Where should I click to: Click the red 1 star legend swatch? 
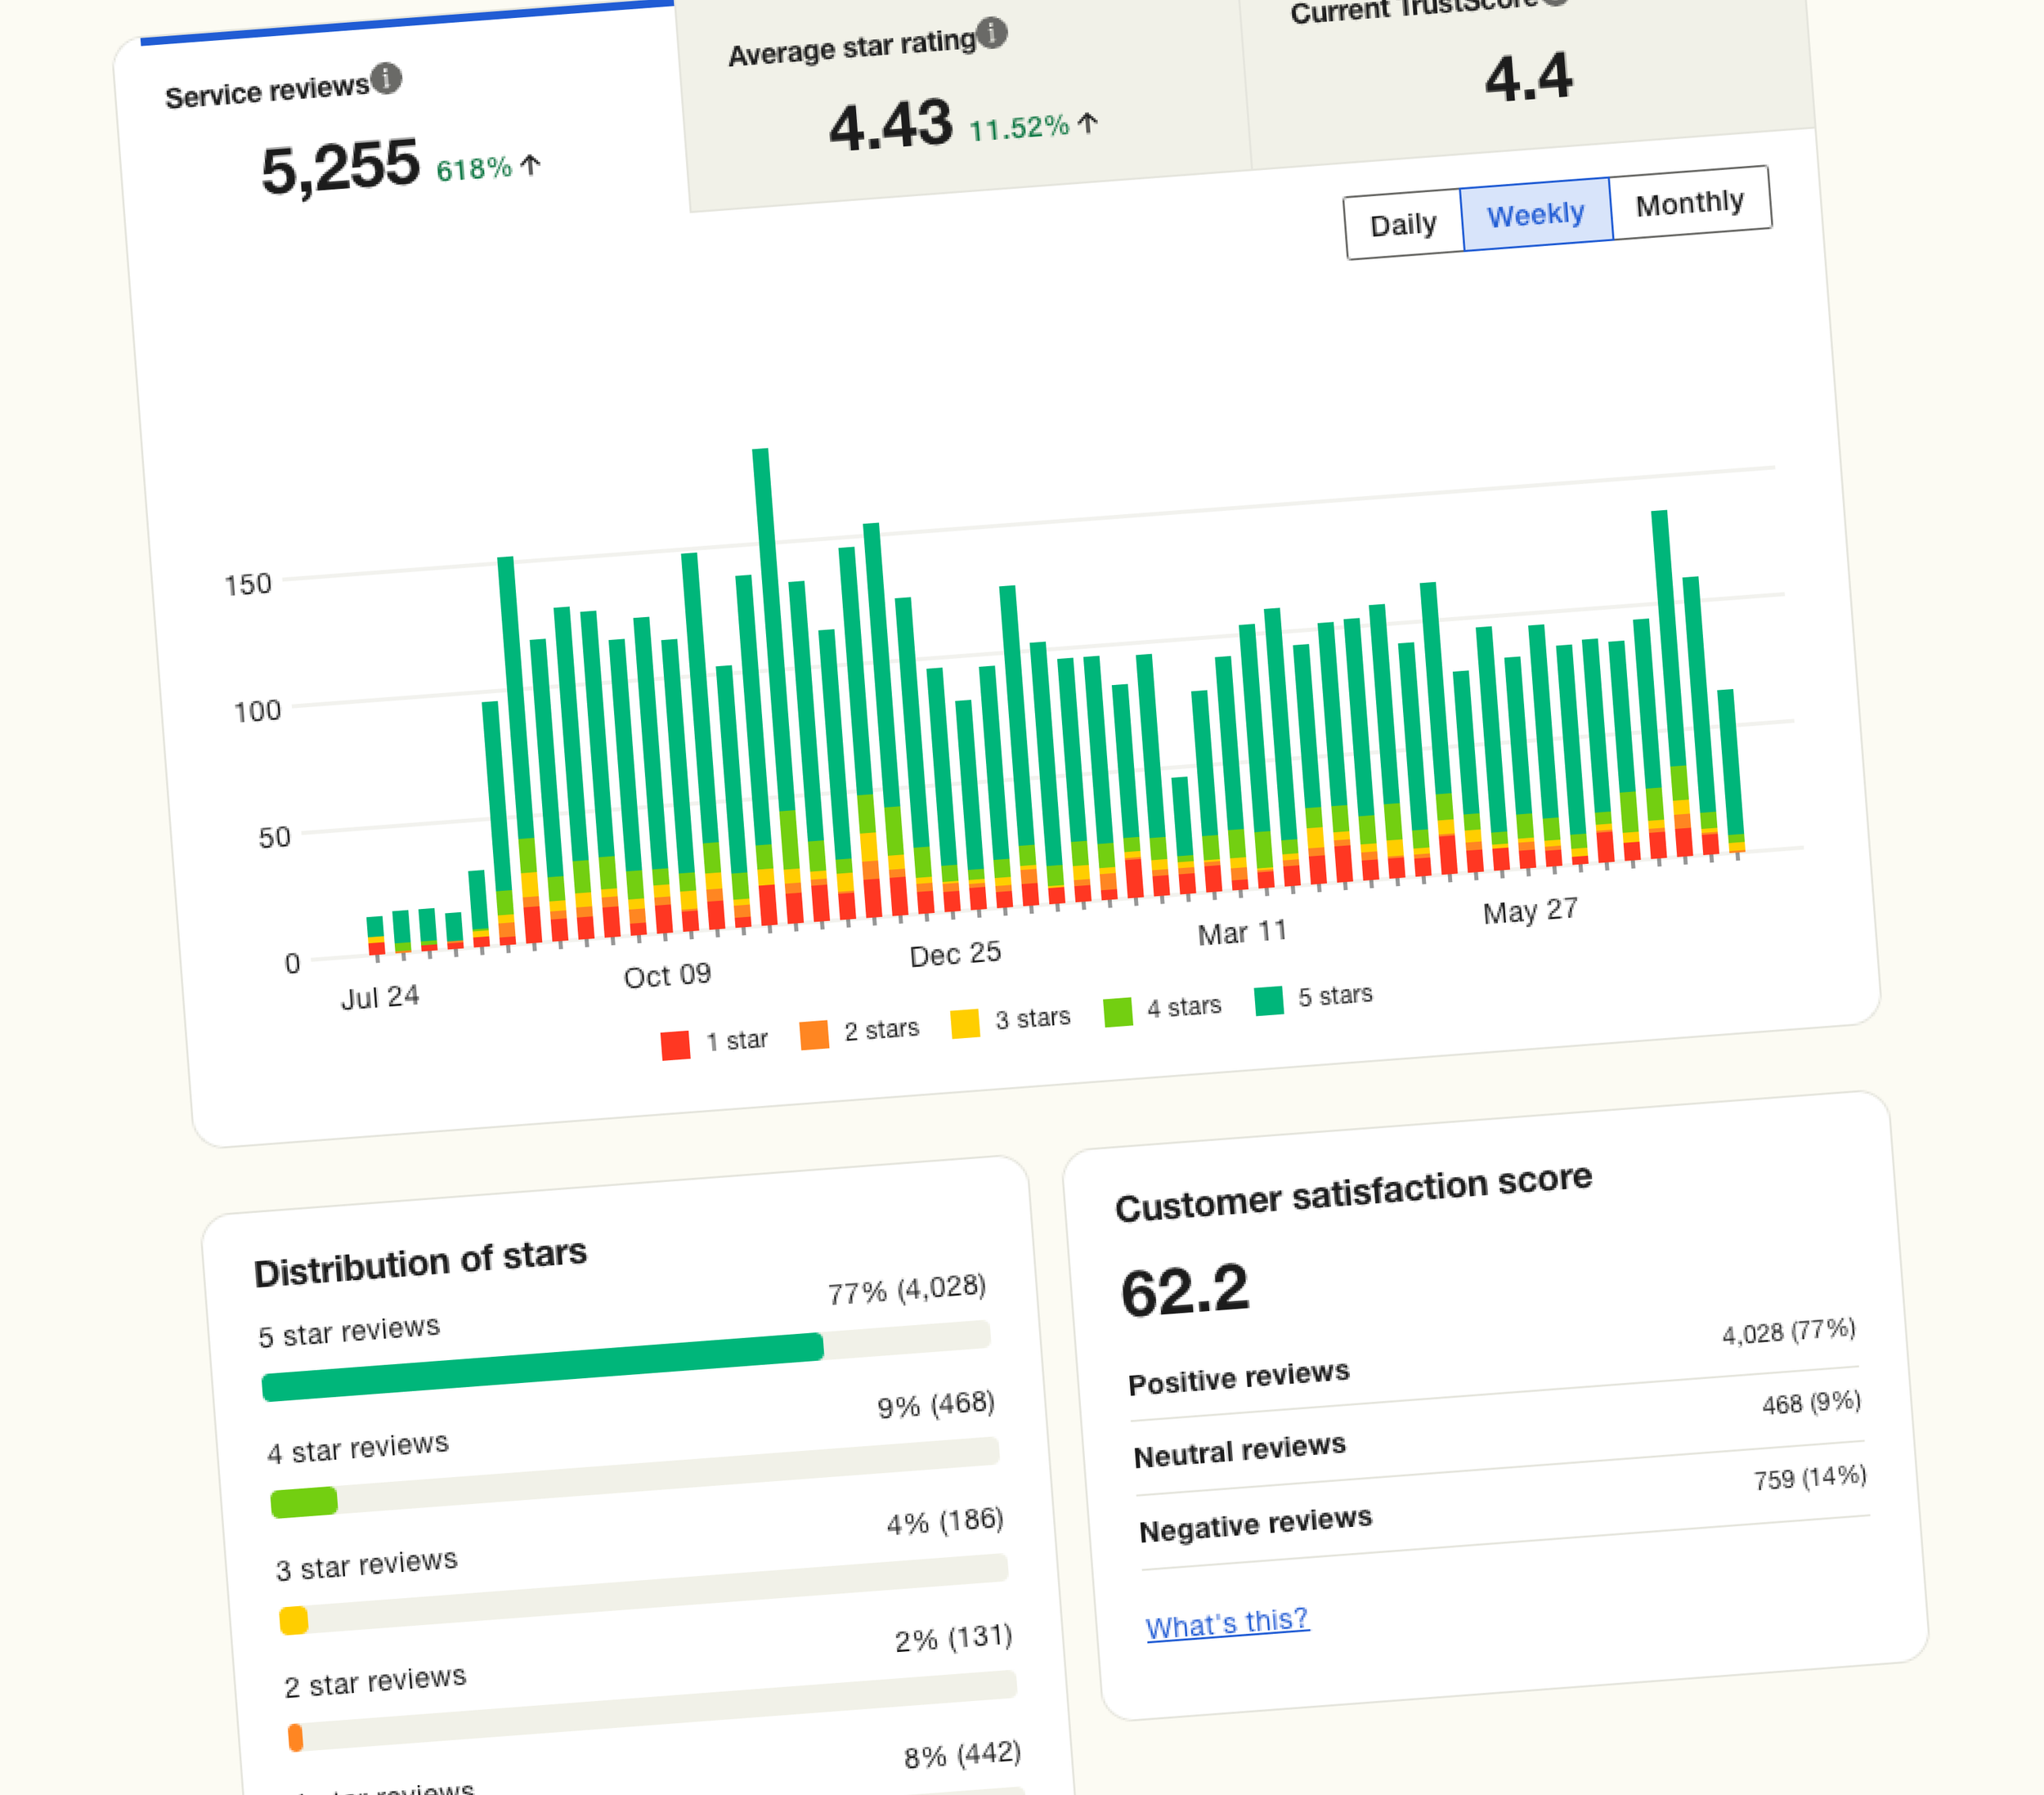[x=675, y=1045]
